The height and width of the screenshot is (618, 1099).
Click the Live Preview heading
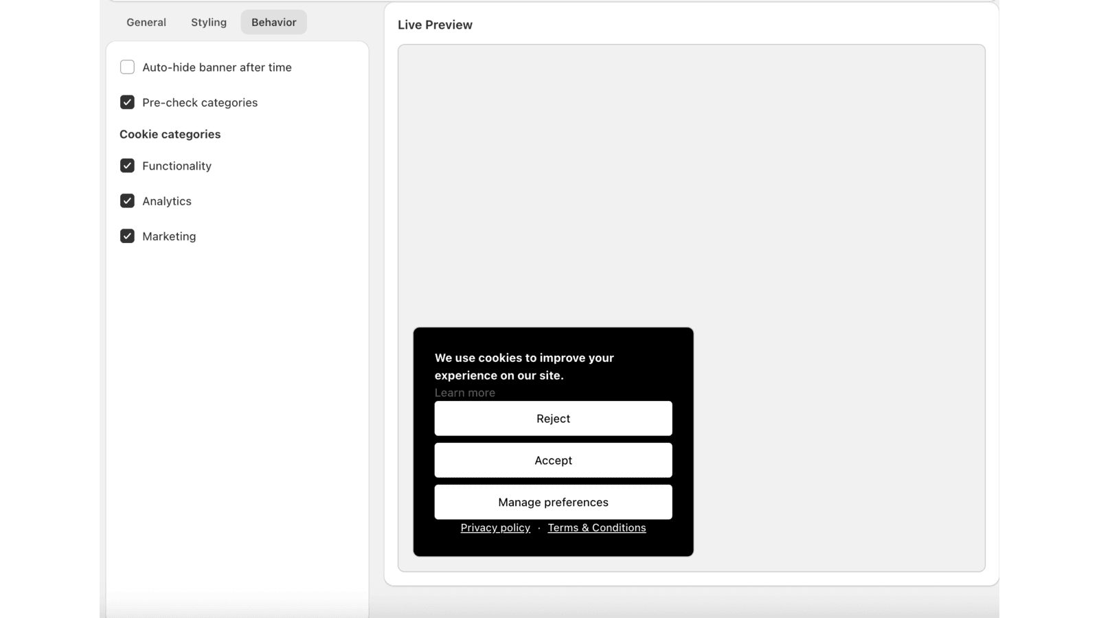click(x=435, y=25)
